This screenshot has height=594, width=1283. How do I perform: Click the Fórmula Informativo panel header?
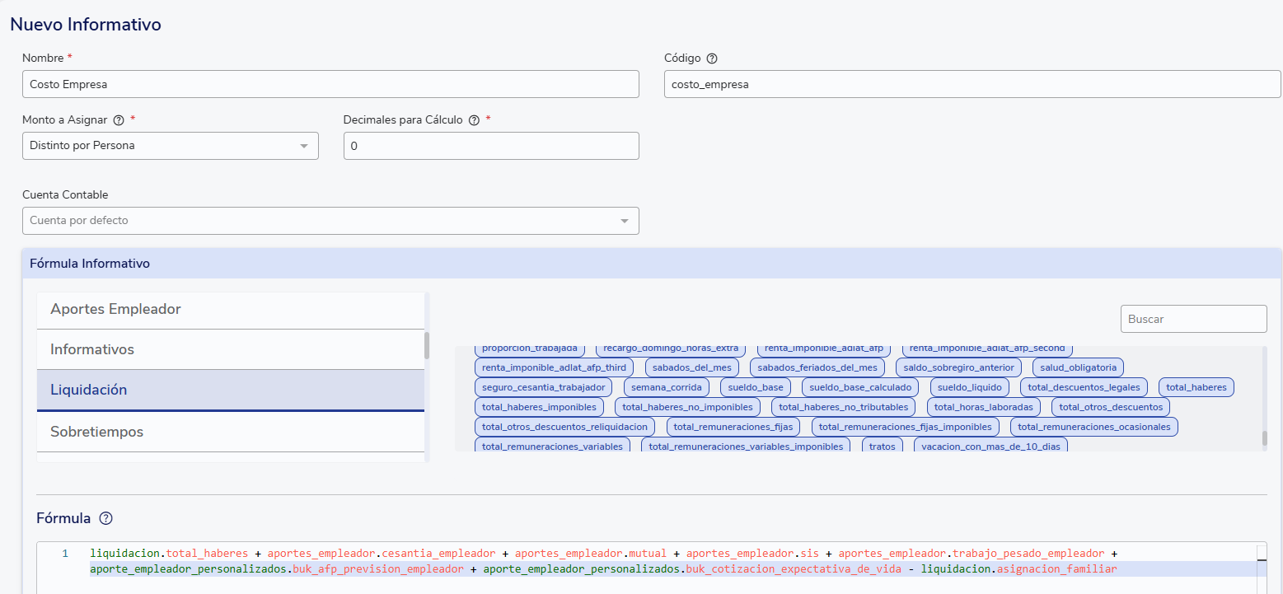(651, 264)
